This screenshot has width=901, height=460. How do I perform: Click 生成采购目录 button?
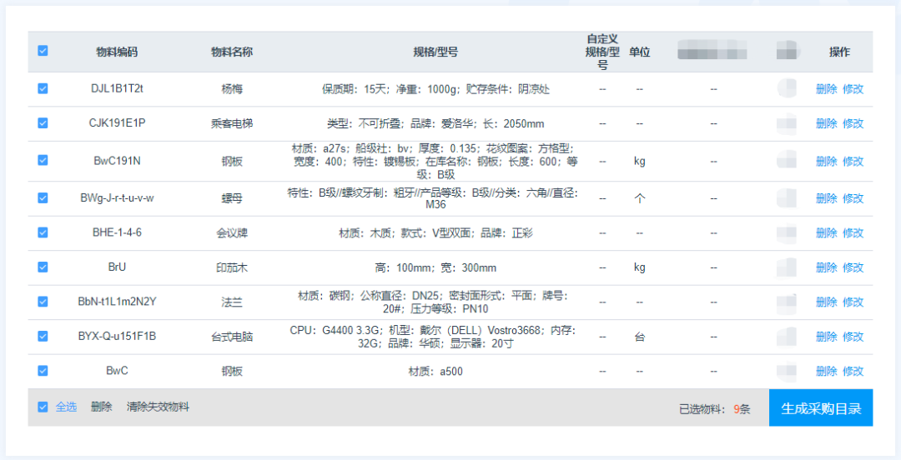click(820, 408)
